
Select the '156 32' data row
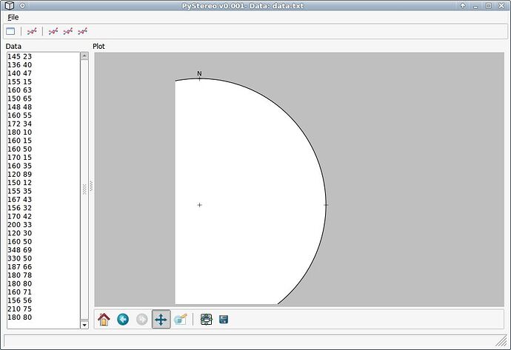click(x=44, y=208)
